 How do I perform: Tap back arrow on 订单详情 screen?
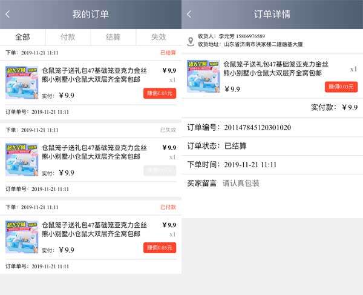[189, 15]
